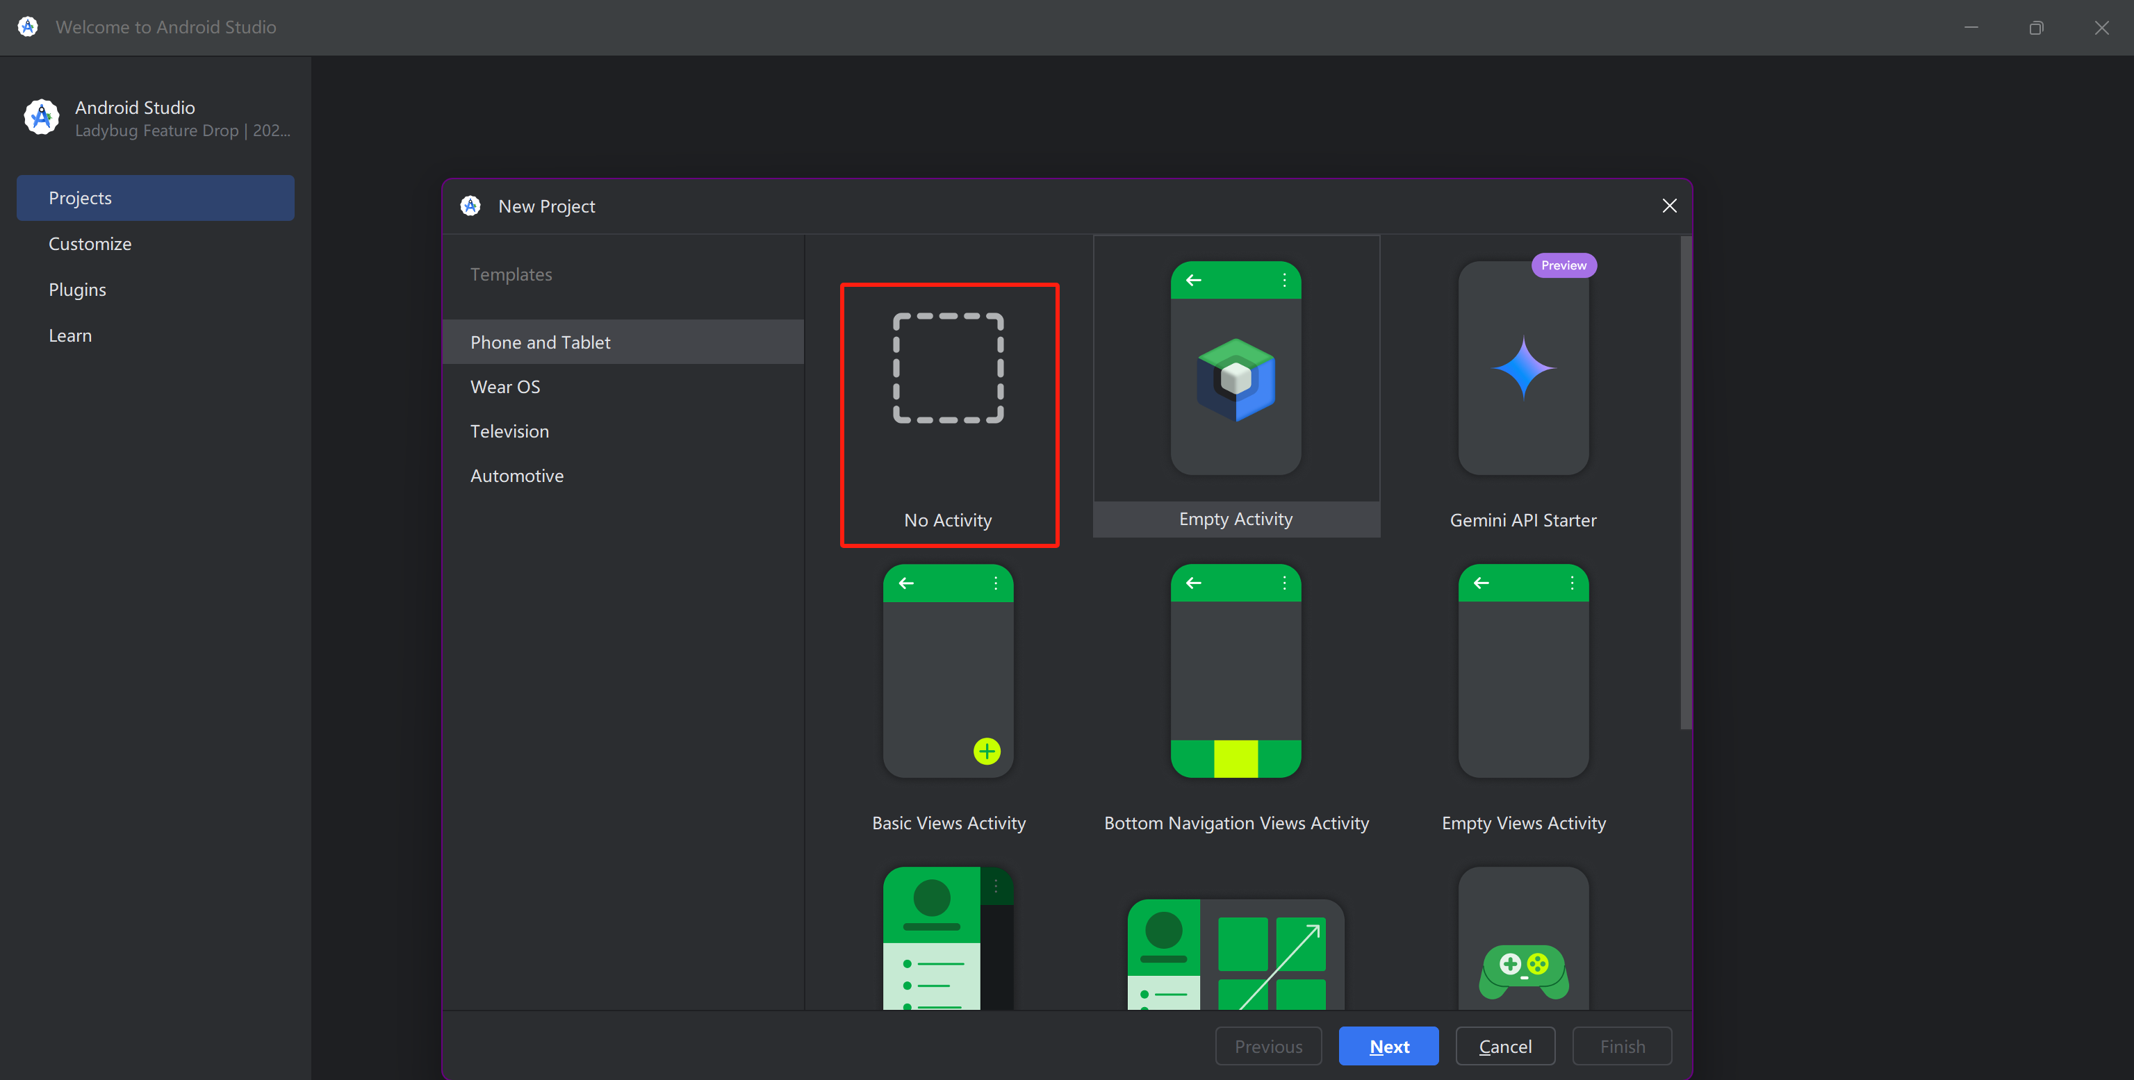Viewport: 2134px width, 1080px height.
Task: Click the Android Studio icon in window title bar
Action: point(27,26)
